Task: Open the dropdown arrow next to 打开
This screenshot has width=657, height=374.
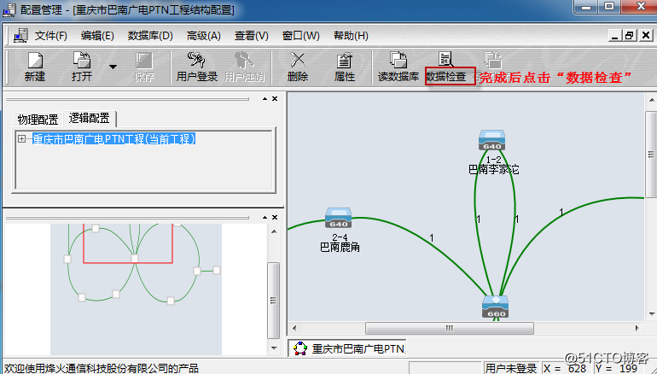Action: click(x=113, y=67)
